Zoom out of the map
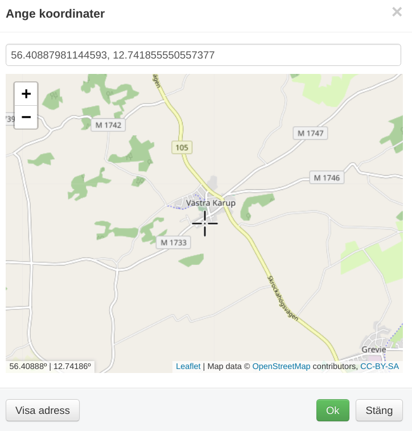The image size is (412, 431). (26, 118)
